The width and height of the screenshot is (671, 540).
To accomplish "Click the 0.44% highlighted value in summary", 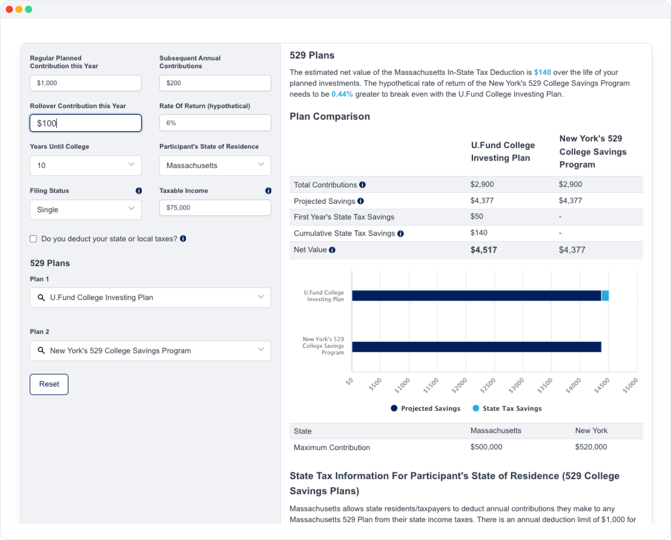I will pyautogui.click(x=342, y=94).
